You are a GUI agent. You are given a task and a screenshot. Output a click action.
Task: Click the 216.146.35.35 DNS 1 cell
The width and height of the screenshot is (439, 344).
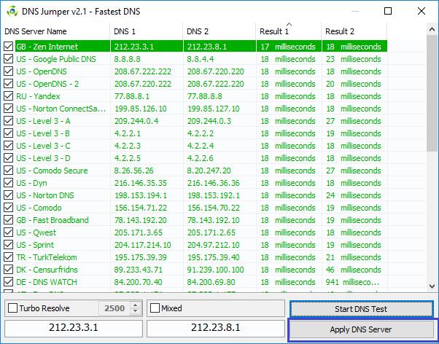[141, 183]
